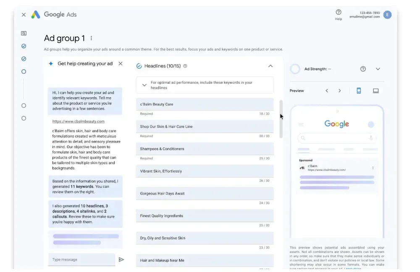Expand the Ad Strength dropdown chevron
The width and height of the screenshot is (420, 272).
tap(378, 69)
